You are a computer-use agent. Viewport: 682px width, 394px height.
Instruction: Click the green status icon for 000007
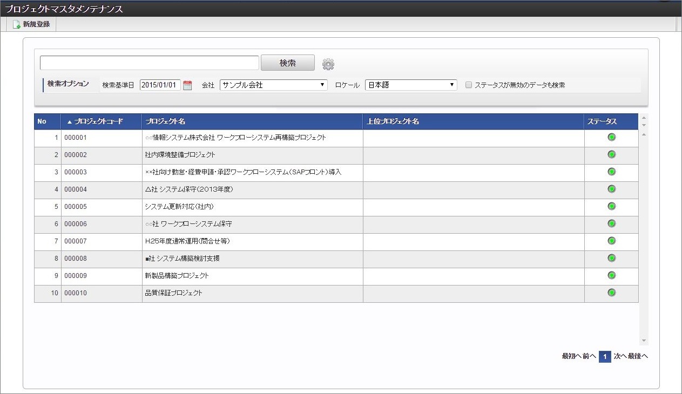point(611,241)
